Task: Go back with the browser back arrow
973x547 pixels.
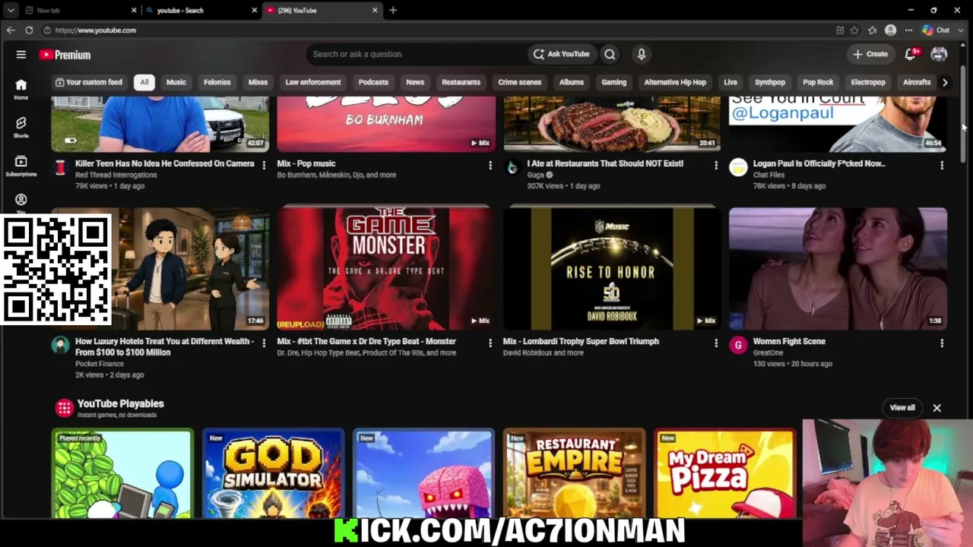Action: tap(11, 30)
